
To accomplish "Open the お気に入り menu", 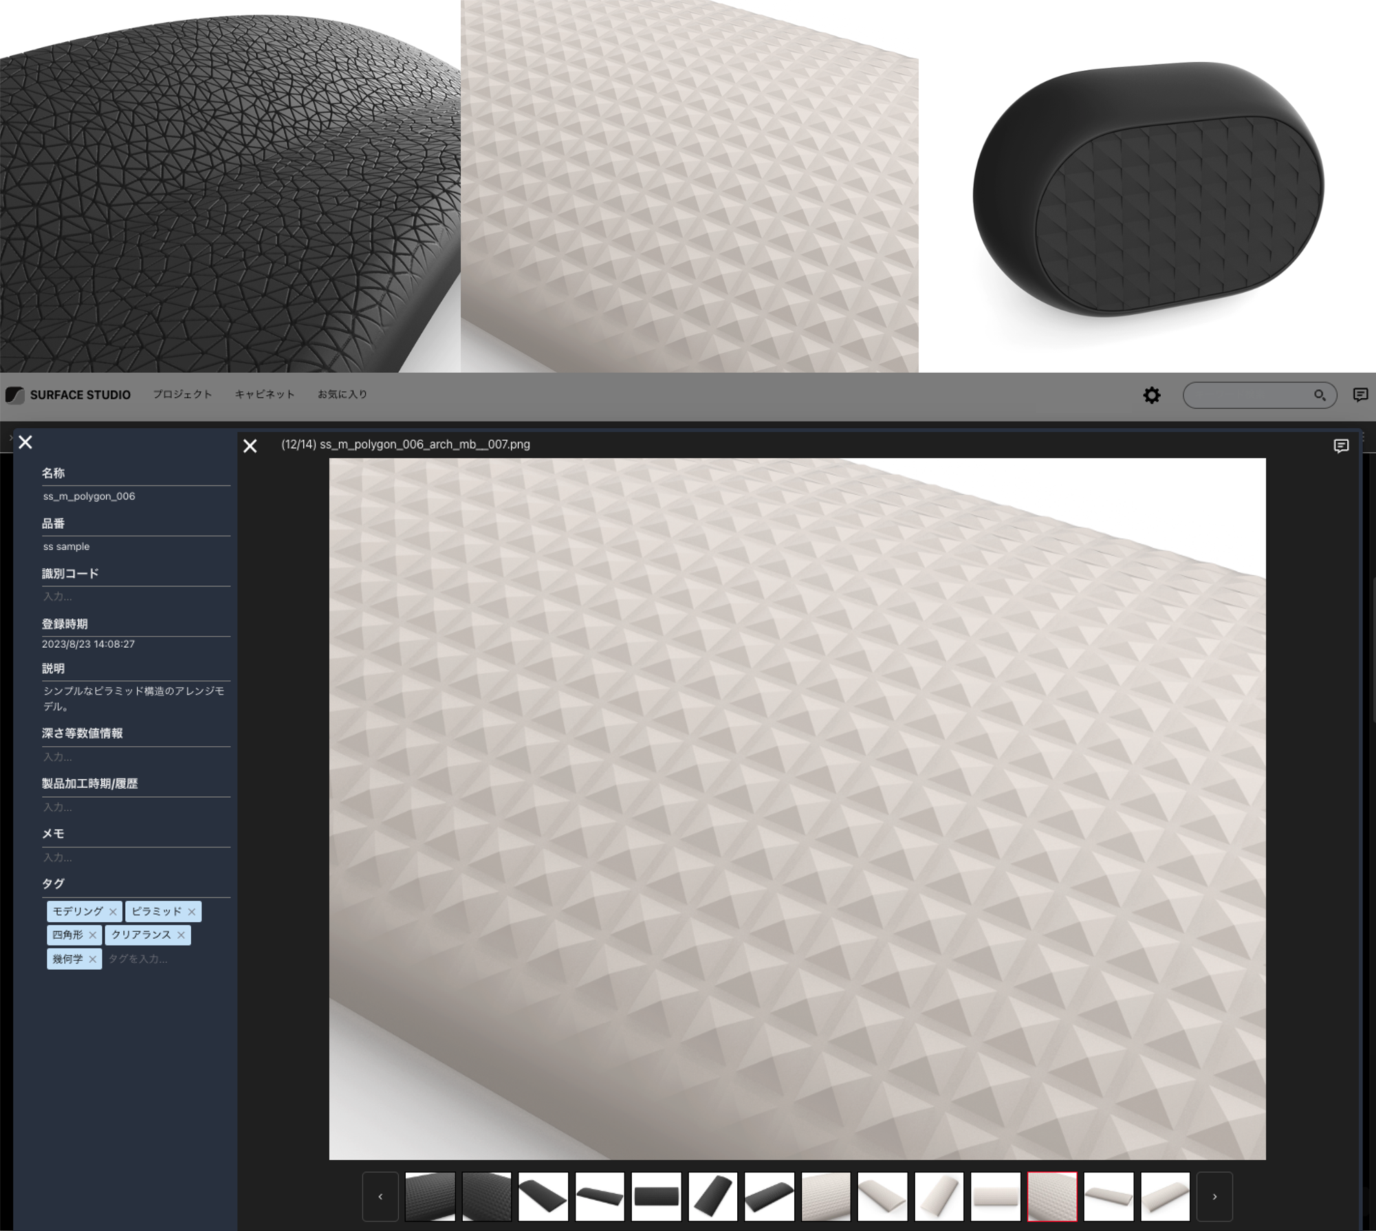I will point(342,394).
